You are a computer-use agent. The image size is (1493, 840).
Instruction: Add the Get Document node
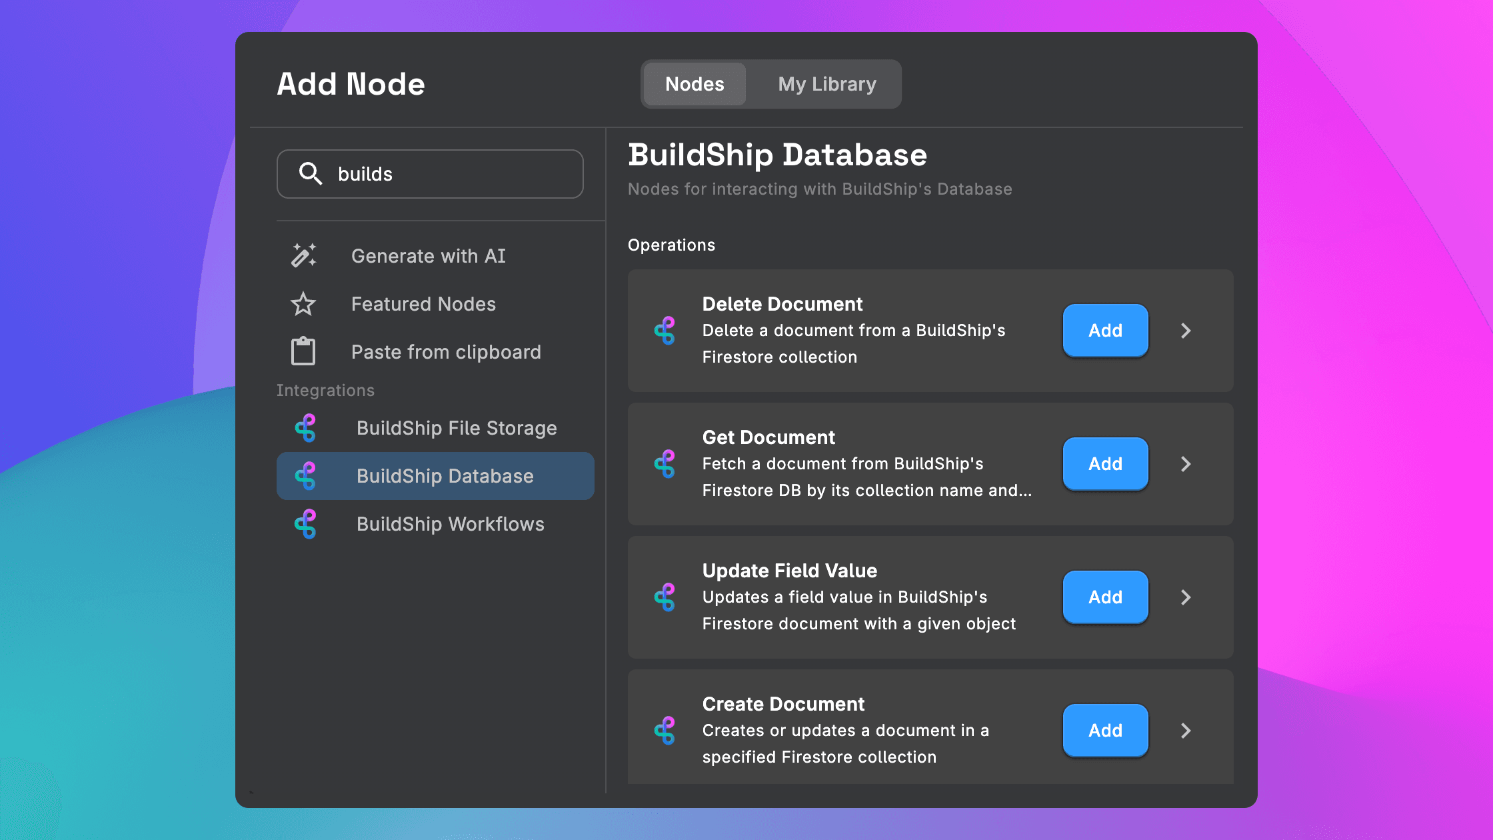1105,463
